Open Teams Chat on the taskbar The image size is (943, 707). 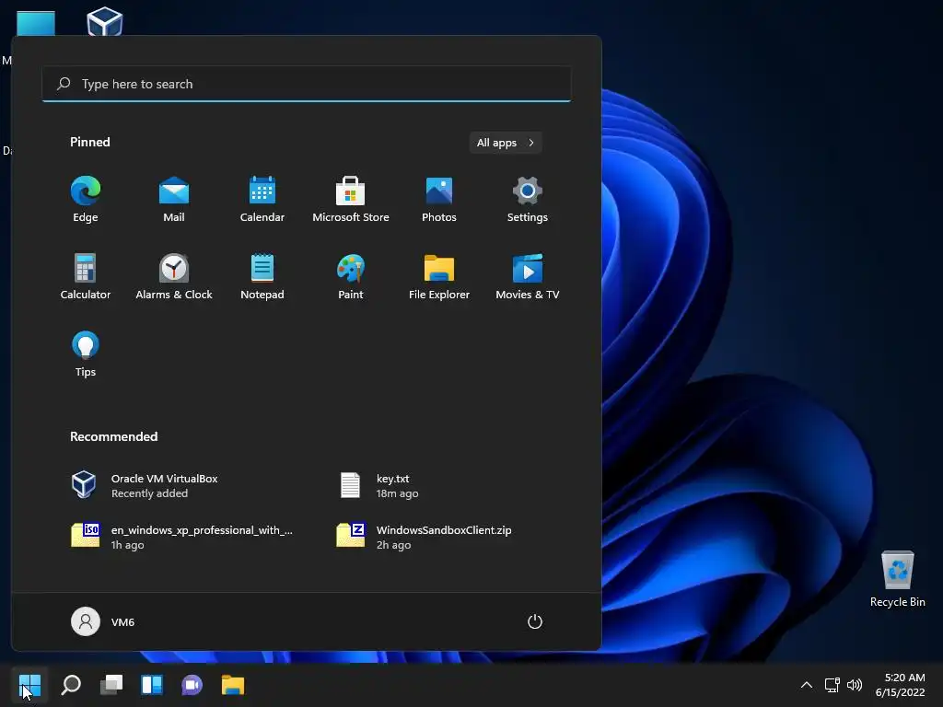(192, 685)
